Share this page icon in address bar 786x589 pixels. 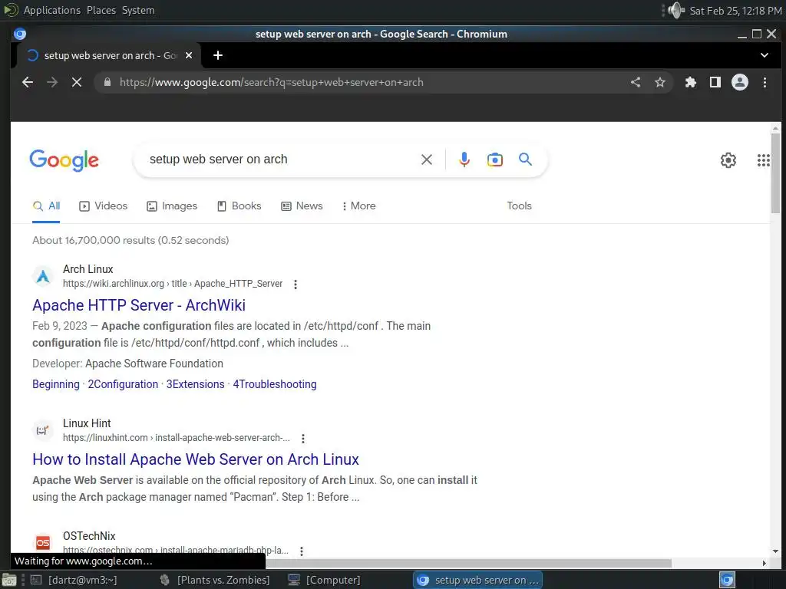point(636,82)
